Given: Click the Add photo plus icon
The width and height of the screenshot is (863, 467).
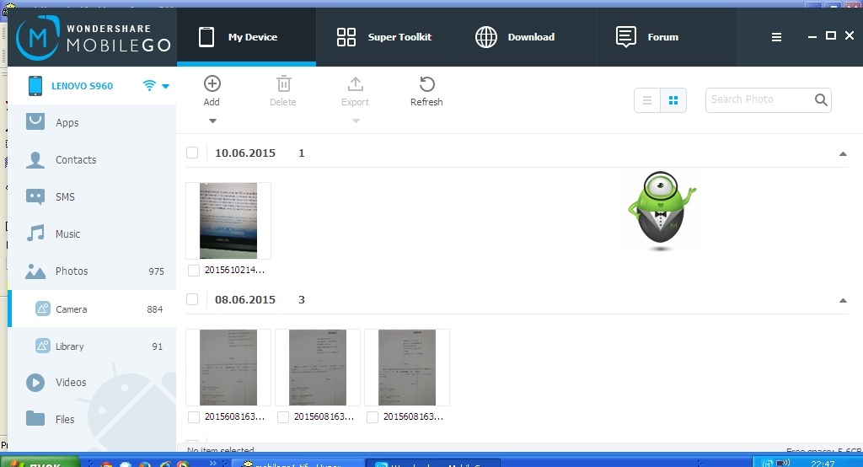Looking at the screenshot, I should [x=212, y=83].
